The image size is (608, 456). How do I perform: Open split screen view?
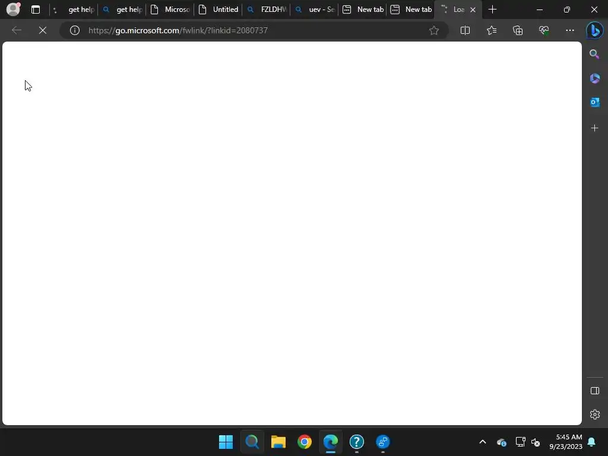465,30
